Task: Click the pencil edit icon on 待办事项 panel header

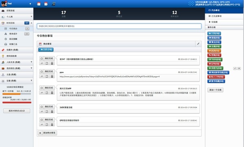Action: click(x=198, y=44)
